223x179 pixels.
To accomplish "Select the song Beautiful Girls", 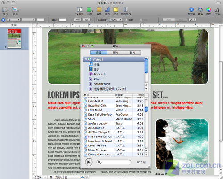I will (x=114, y=106).
